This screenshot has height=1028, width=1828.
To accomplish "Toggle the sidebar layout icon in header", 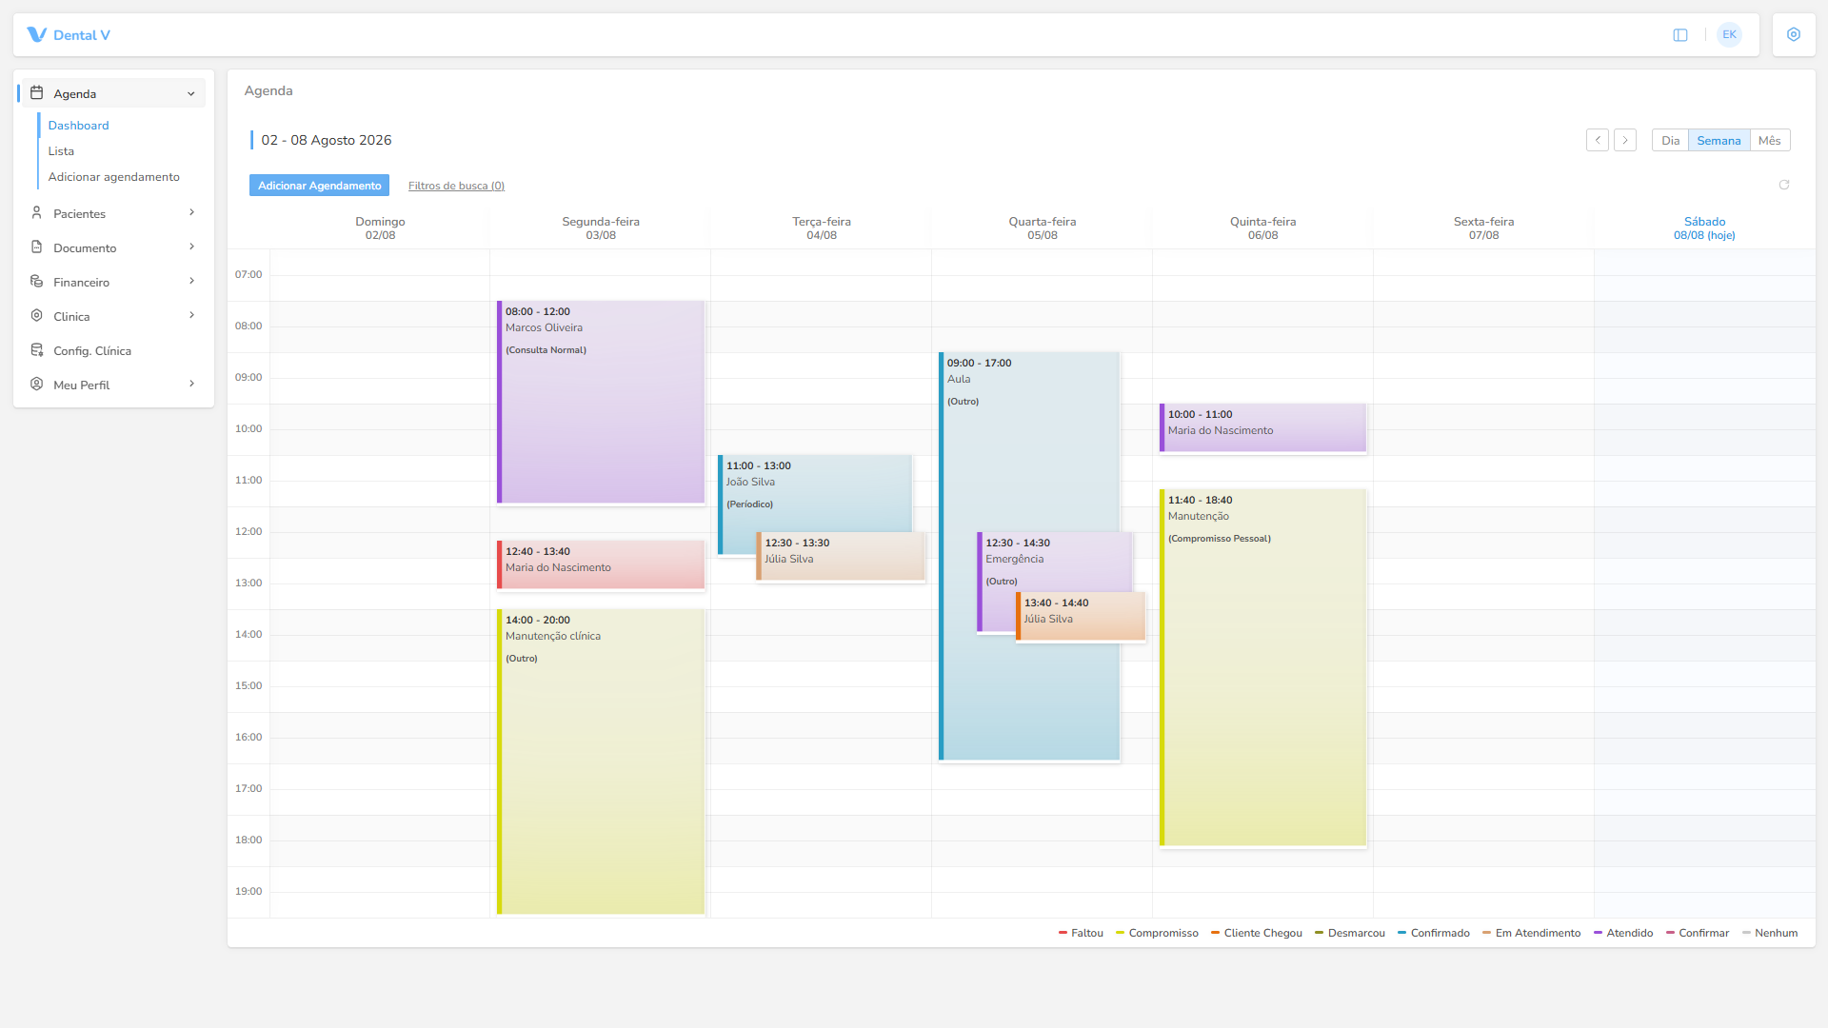I will click(x=1680, y=35).
